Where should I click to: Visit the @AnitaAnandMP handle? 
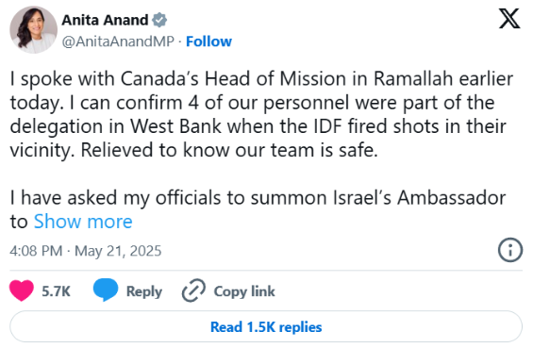118,41
